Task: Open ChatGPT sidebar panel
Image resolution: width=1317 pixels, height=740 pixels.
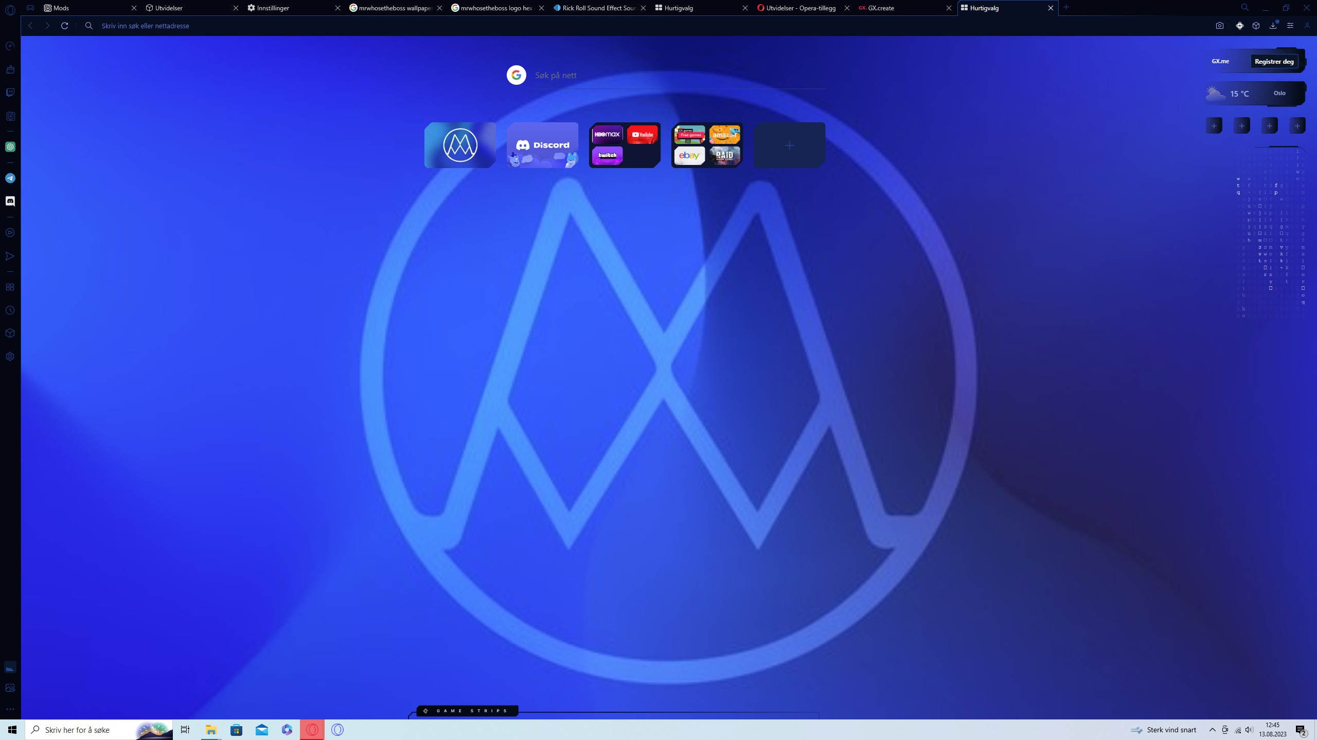Action: 10,147
